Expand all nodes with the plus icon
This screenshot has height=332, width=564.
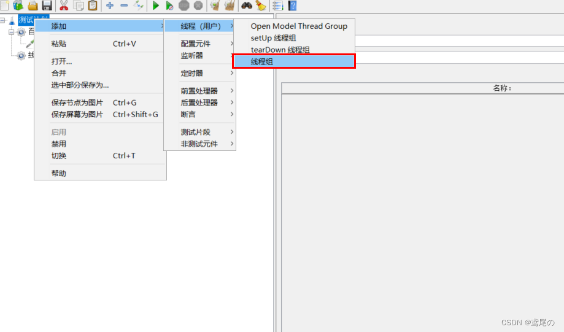click(x=110, y=6)
